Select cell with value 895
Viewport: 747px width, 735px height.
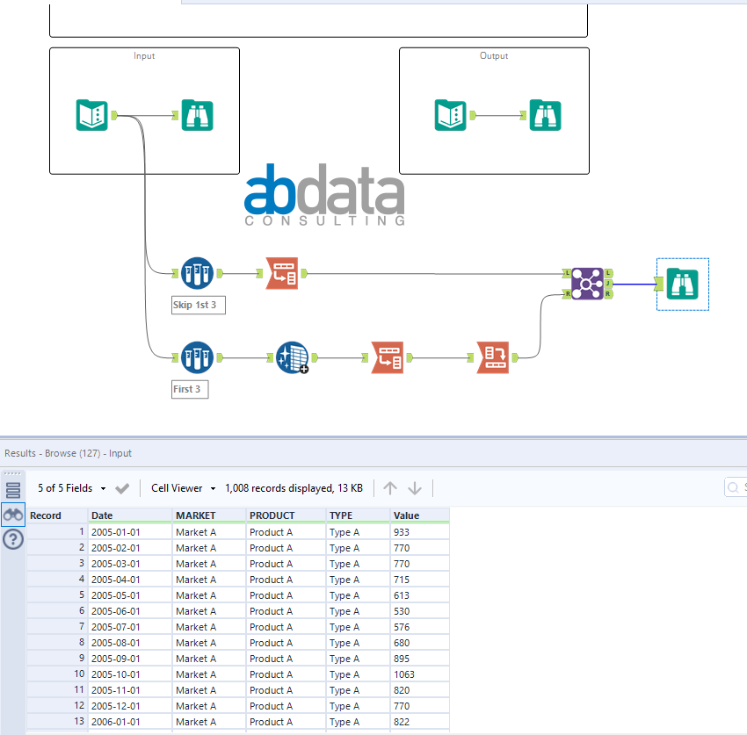[x=420, y=659]
